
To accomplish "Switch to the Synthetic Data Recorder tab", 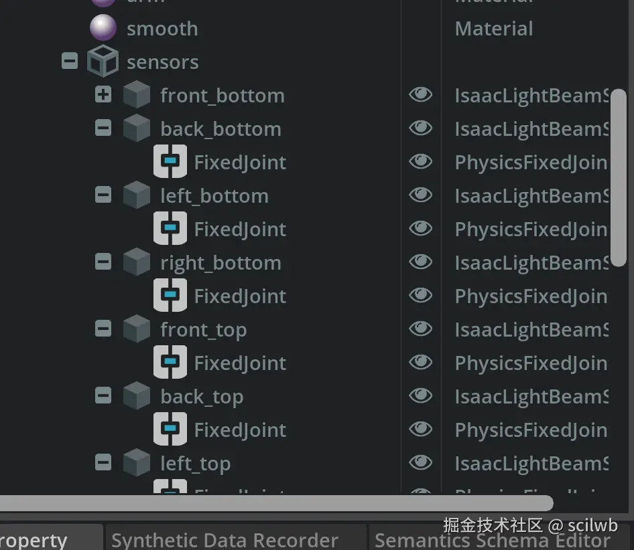I will [x=225, y=539].
